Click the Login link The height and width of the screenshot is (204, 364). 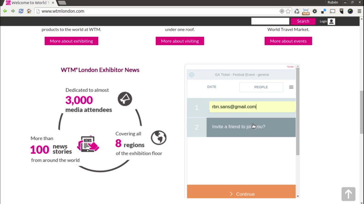pyautogui.click(x=323, y=21)
